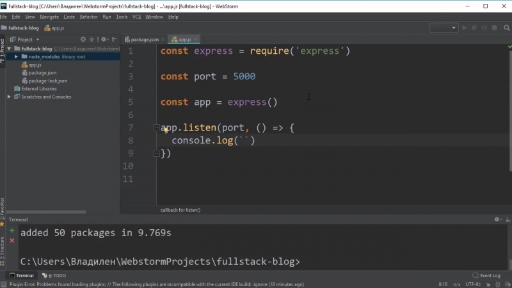The width and height of the screenshot is (512, 288).
Task: Click the fullstack-blog folder breadcrumb
Action: click(x=20, y=28)
